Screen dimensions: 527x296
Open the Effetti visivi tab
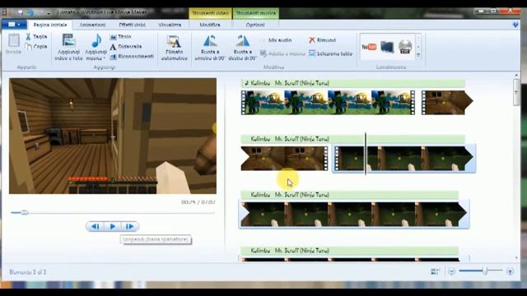pyautogui.click(x=132, y=25)
